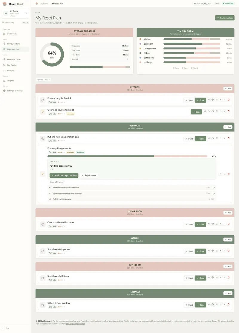Skip 'Put one item in a donation bag'
Image resolution: width=239 pixels, height=333 pixels.
tap(209, 138)
